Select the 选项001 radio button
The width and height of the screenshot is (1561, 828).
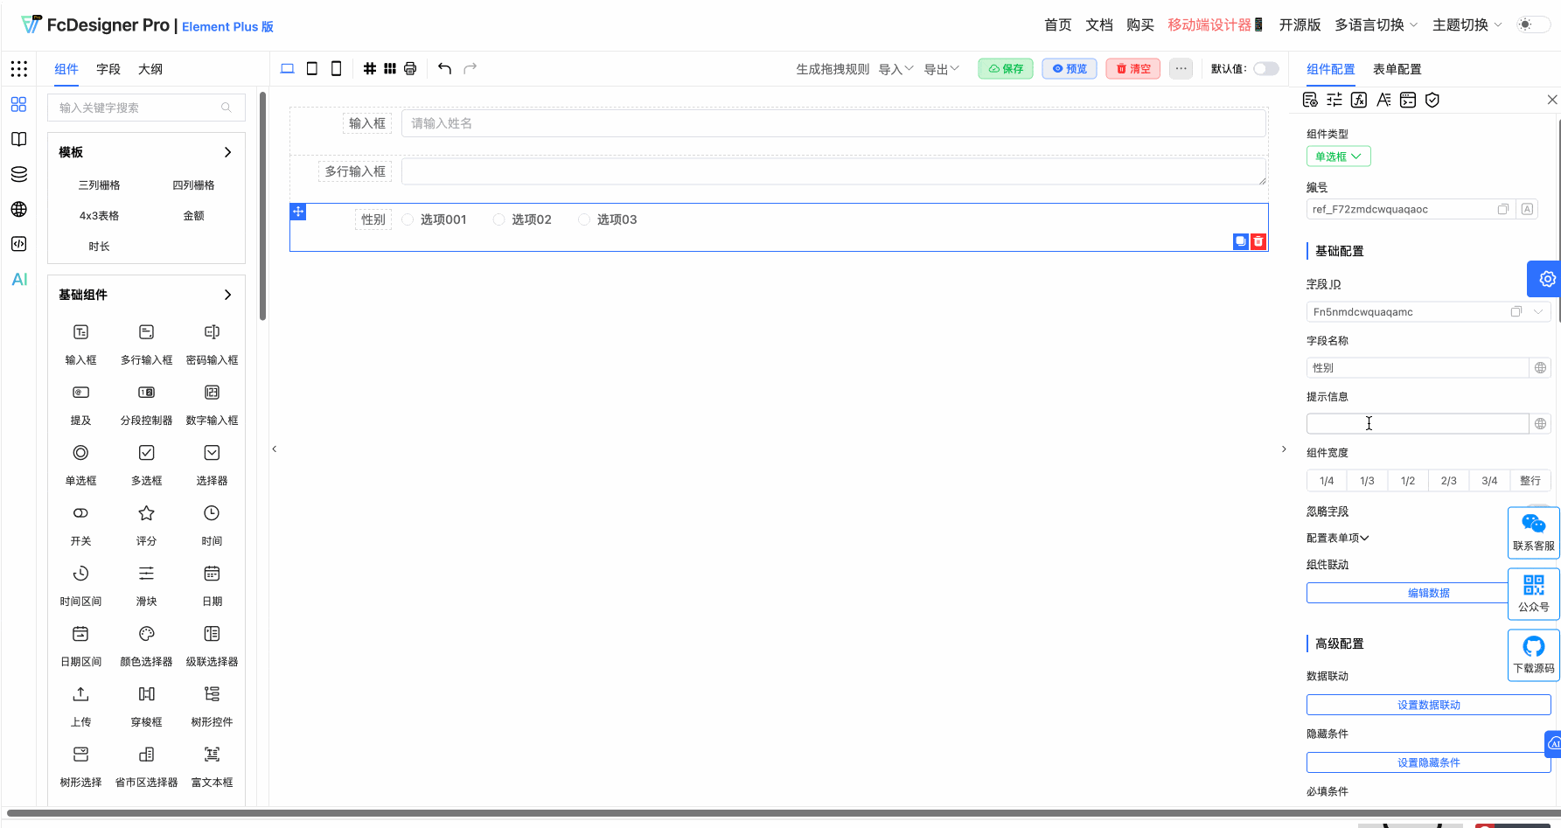(407, 219)
